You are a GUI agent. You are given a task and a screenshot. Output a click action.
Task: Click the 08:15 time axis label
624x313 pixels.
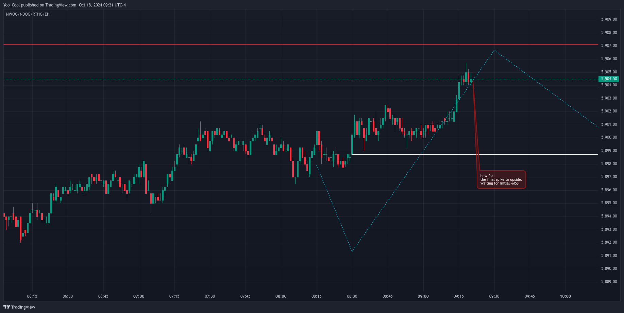point(317,296)
